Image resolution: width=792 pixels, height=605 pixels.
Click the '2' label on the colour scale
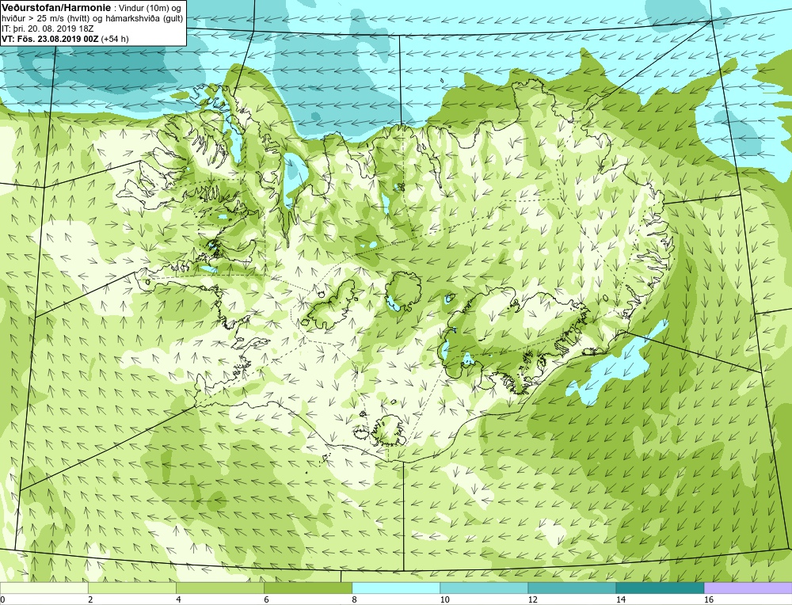coord(90,600)
